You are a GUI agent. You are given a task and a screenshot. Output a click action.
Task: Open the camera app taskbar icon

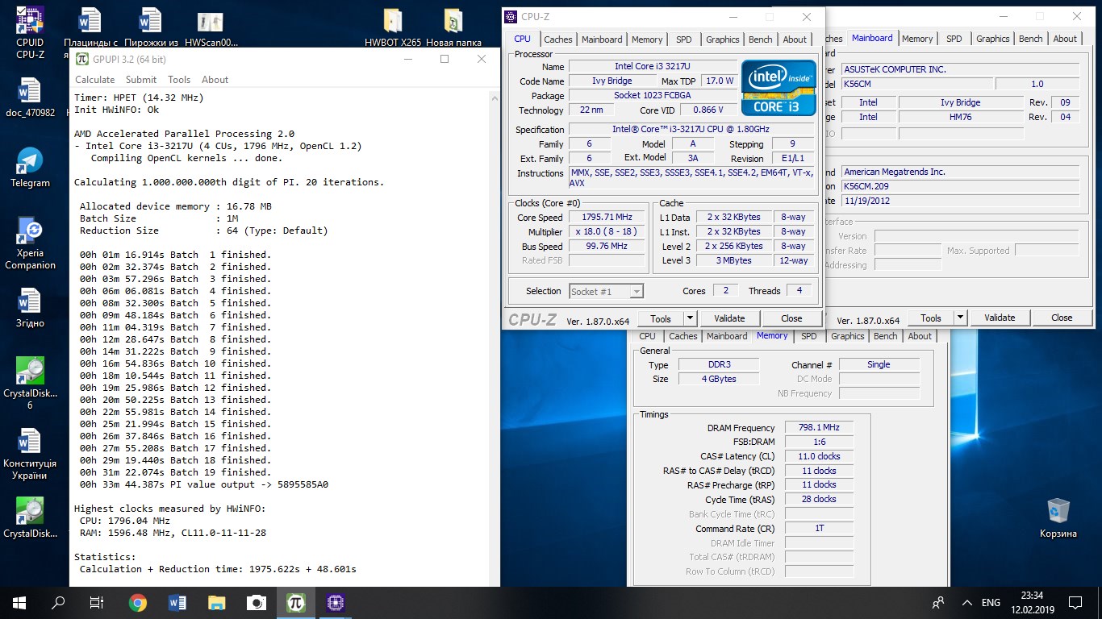tap(257, 602)
